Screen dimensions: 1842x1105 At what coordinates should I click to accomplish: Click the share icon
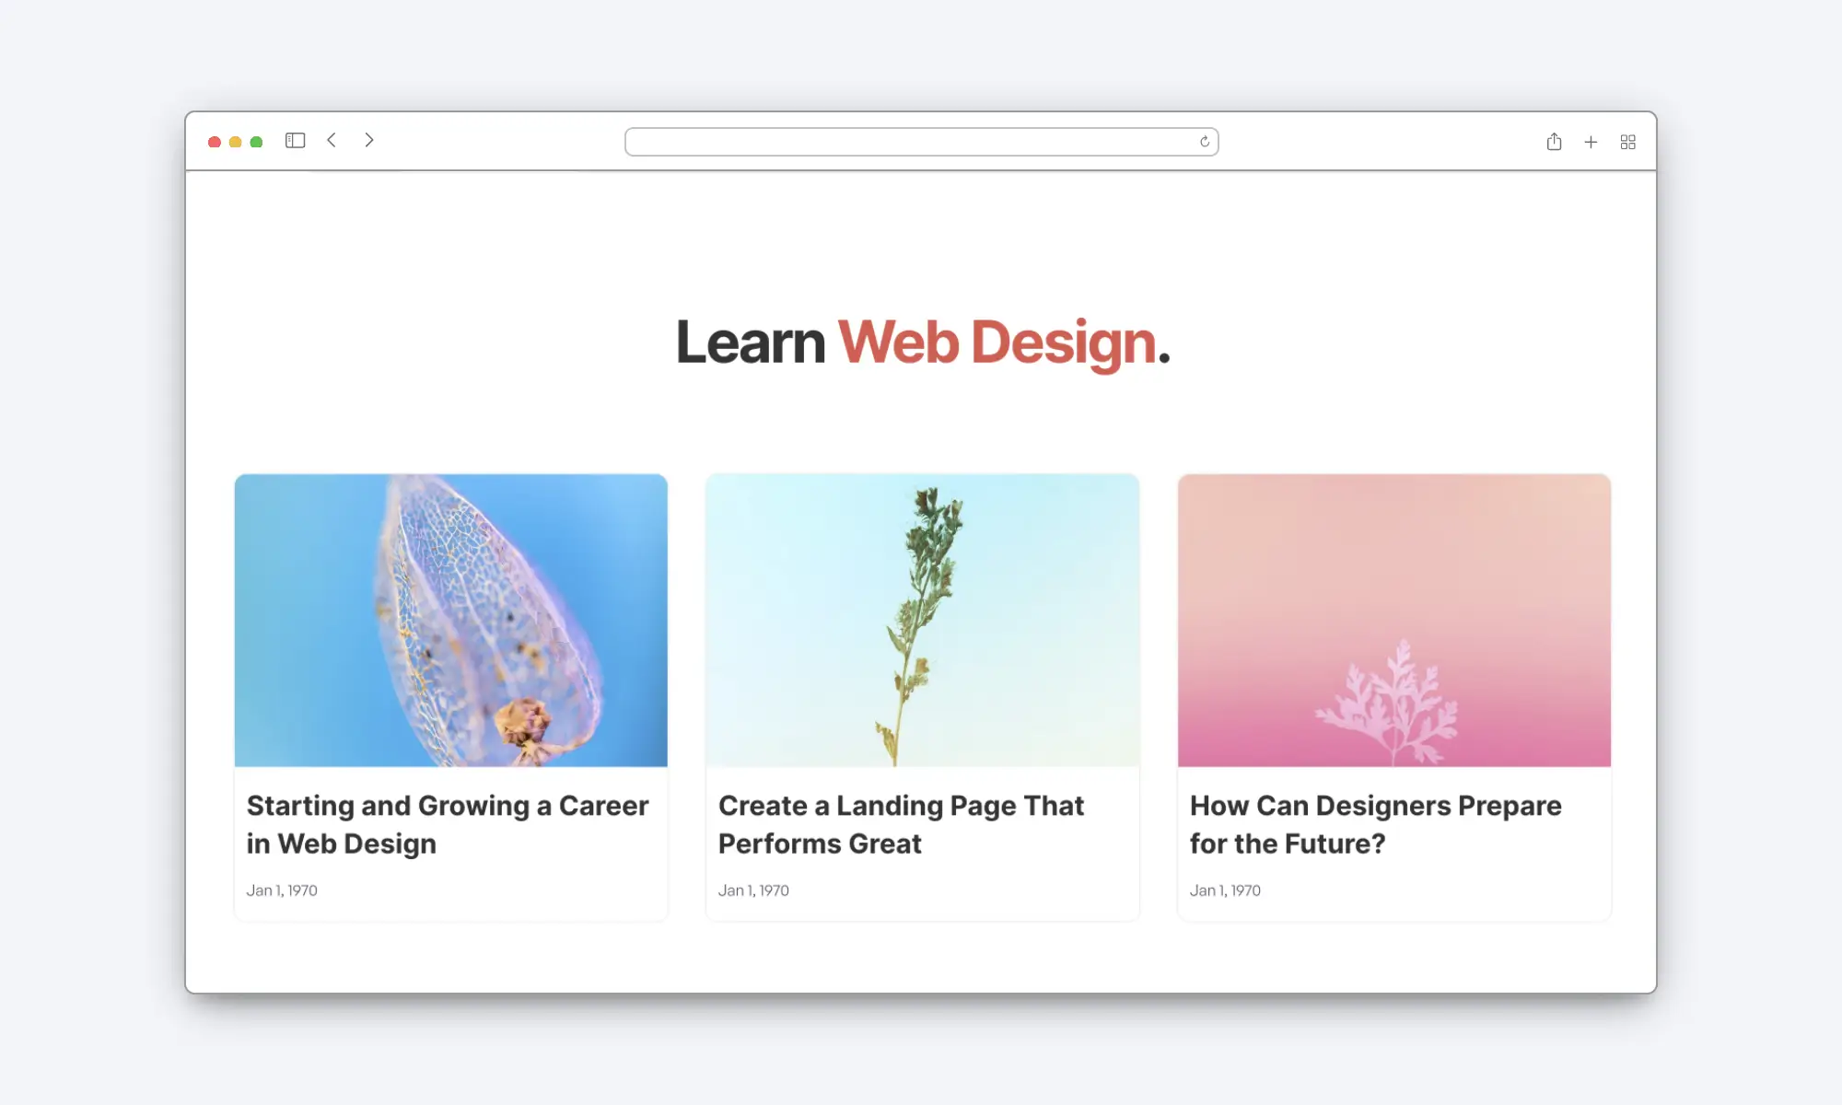coord(1554,141)
